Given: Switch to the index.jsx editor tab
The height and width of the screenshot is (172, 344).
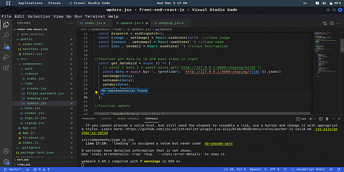Looking at the screenshot, I should coord(93,23).
